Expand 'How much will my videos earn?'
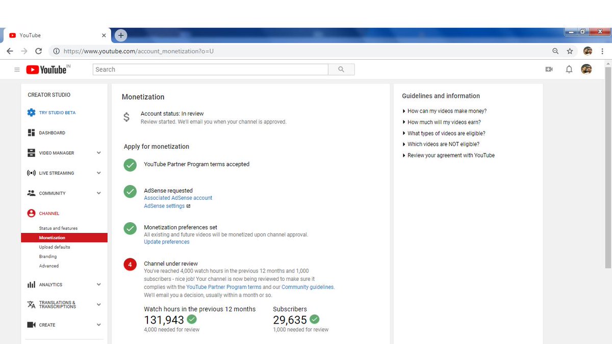Viewport: 612px width, 344px height. [442, 122]
